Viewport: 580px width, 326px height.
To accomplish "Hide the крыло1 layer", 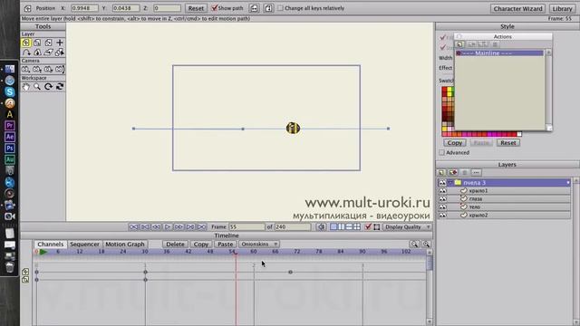I will 442,191.
